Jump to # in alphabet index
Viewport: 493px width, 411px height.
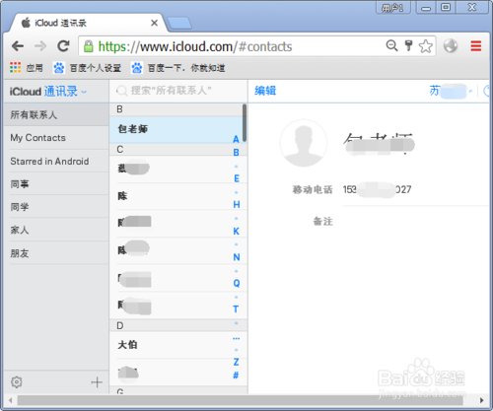236,375
